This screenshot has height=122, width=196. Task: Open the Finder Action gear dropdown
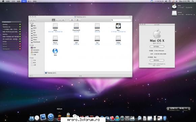coord(78,20)
